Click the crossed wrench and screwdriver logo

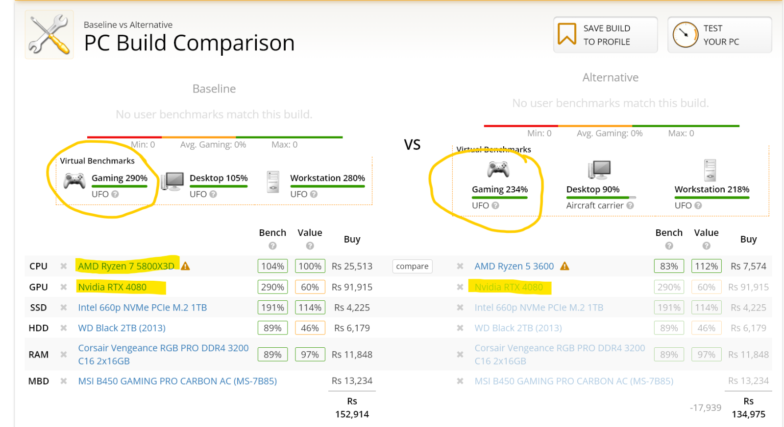click(x=49, y=34)
